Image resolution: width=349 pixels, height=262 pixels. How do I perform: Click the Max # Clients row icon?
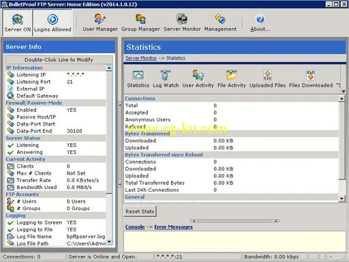[x=10, y=173]
